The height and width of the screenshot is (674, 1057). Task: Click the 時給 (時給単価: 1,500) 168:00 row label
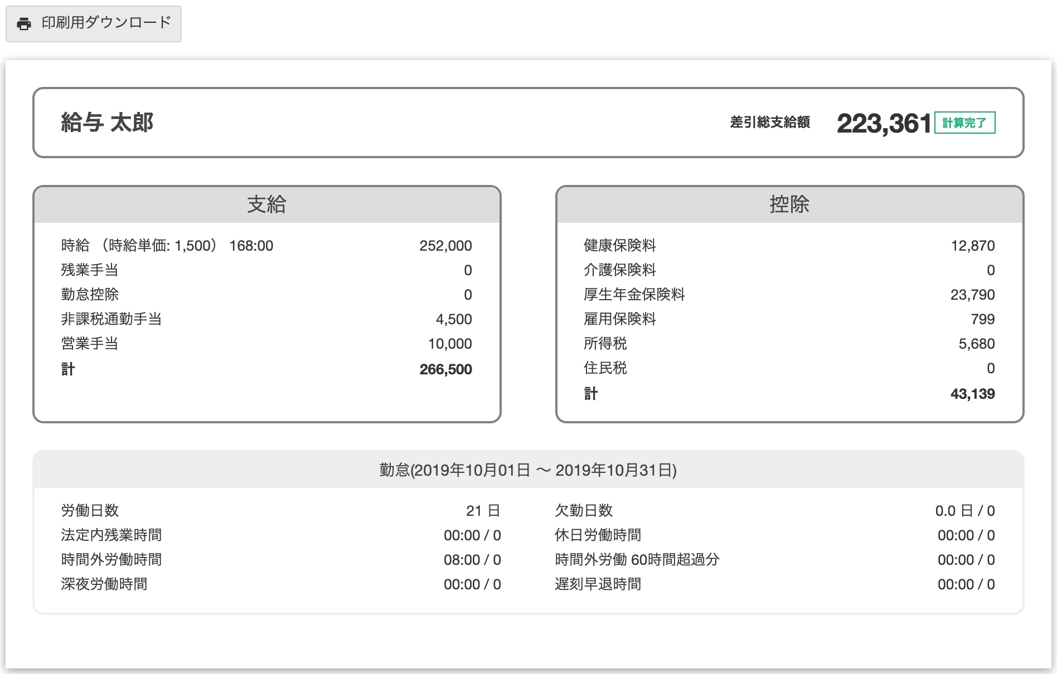(167, 246)
